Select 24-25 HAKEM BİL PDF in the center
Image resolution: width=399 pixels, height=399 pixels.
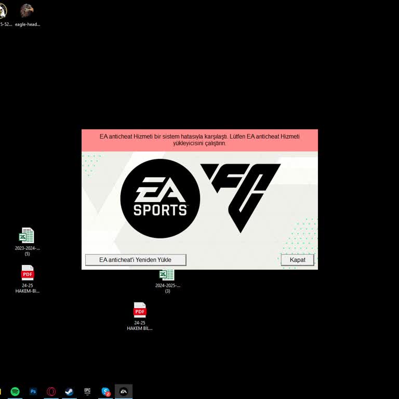[140, 316]
